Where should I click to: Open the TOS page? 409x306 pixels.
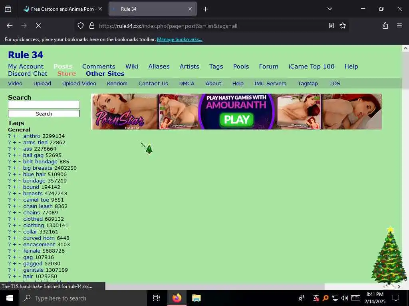pos(334,83)
